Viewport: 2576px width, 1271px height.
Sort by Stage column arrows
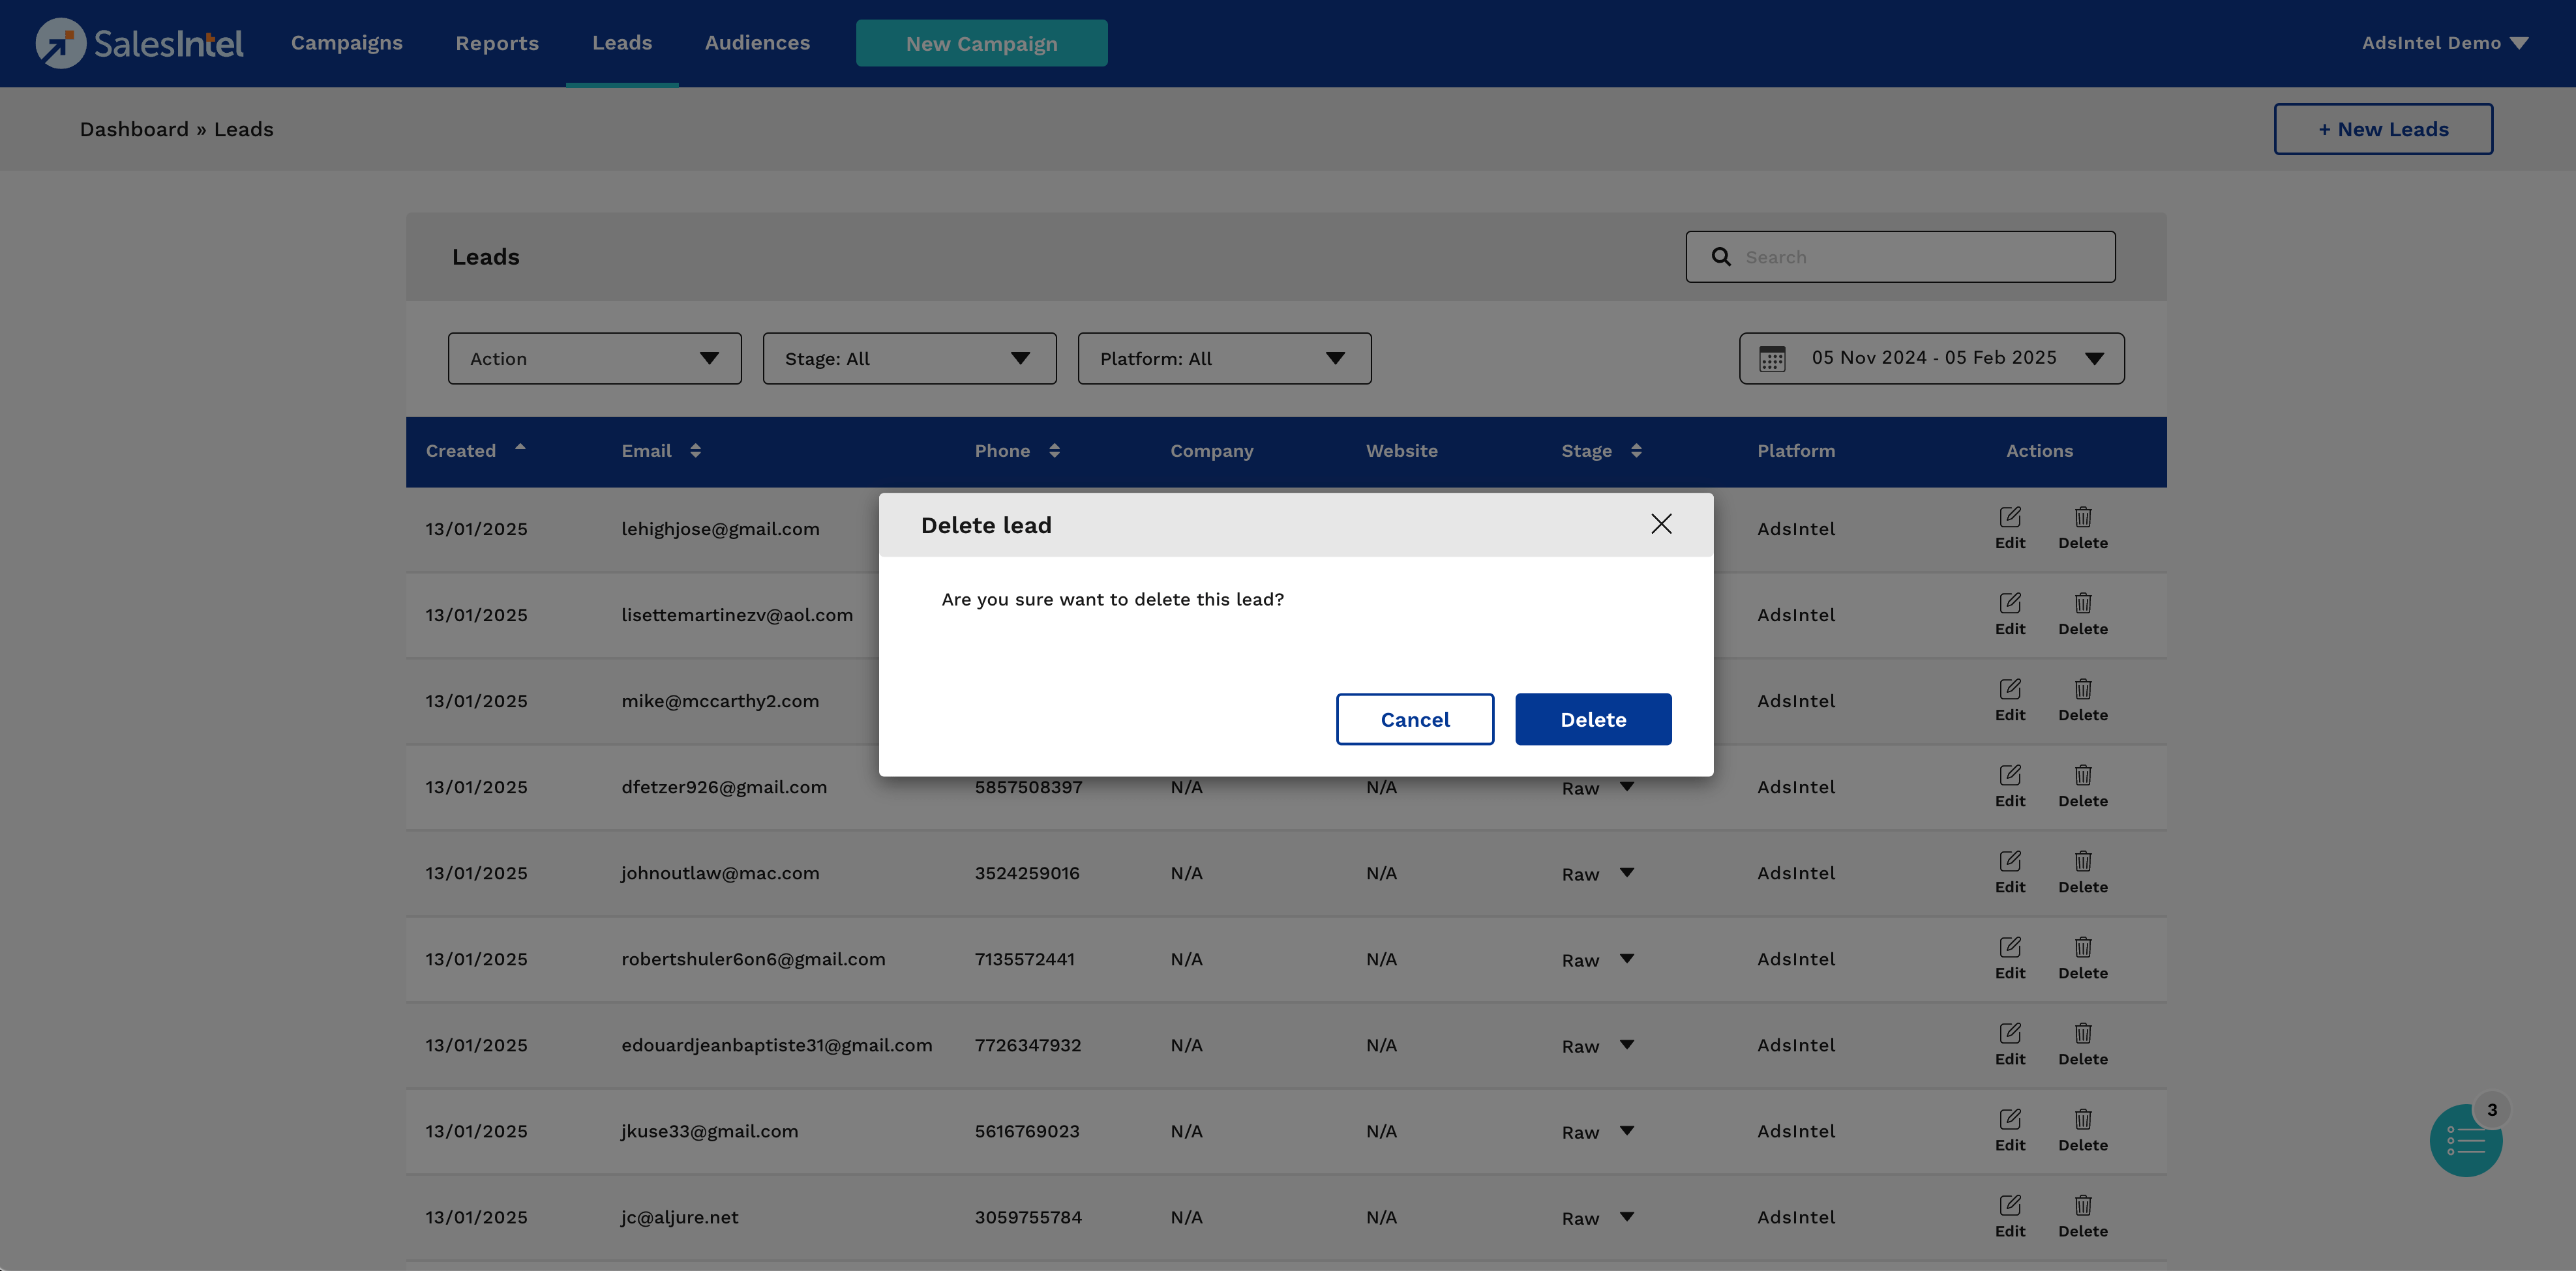[1636, 450]
